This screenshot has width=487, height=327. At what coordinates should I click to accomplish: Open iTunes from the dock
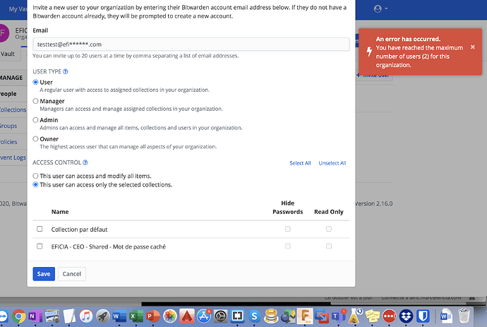[x=86, y=316]
